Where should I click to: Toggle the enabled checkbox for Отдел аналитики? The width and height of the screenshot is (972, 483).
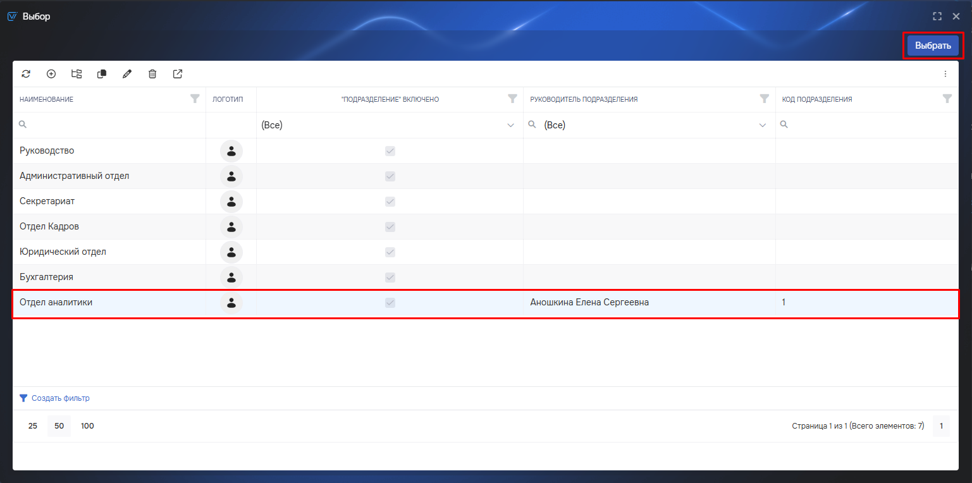coord(390,303)
